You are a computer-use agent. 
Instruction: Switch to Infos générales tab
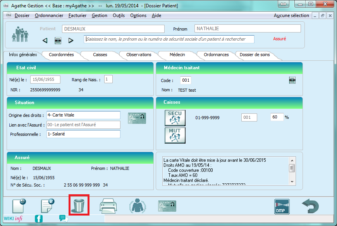pos(23,55)
